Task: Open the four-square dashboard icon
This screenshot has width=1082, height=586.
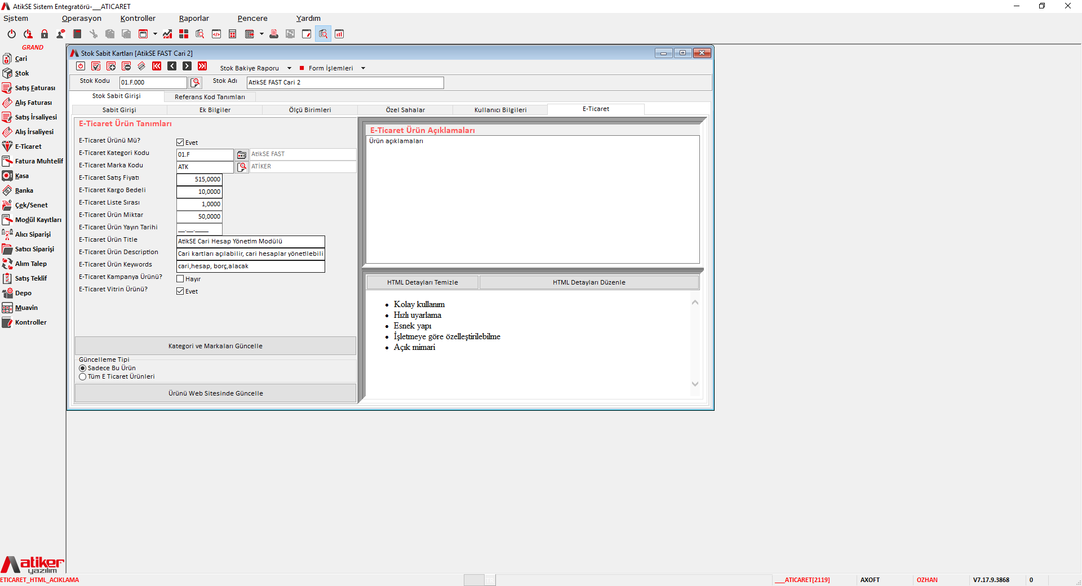Action: (184, 34)
